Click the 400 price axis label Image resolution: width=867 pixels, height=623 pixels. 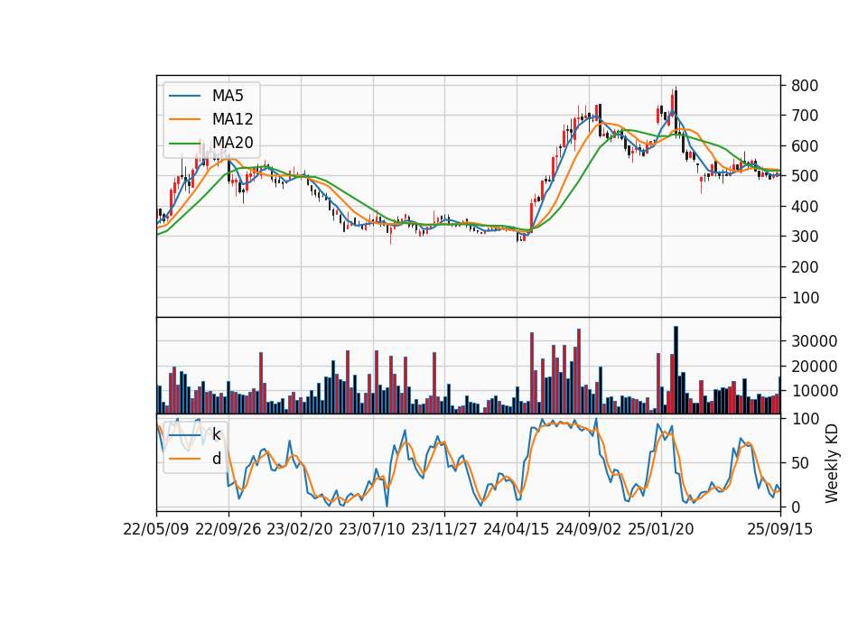point(805,207)
